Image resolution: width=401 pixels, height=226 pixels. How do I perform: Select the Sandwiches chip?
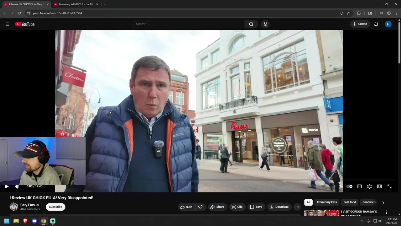tap(369, 202)
